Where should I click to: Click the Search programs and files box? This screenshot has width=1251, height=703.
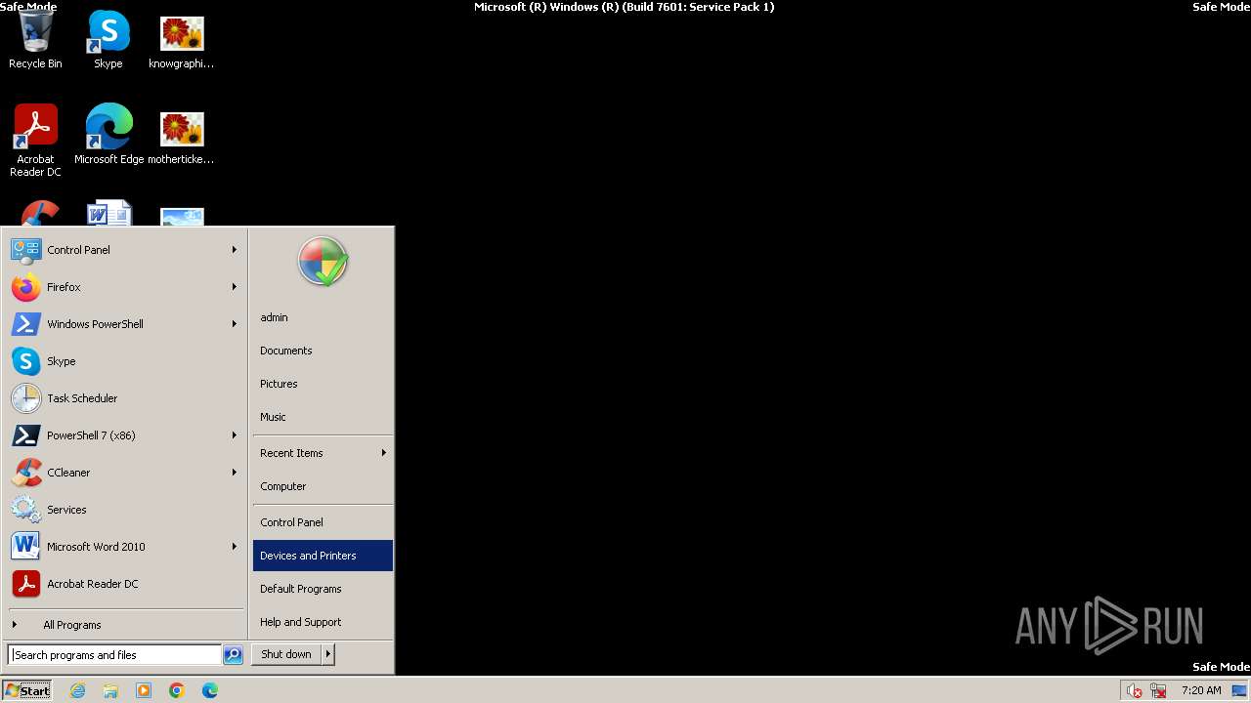coord(114,655)
